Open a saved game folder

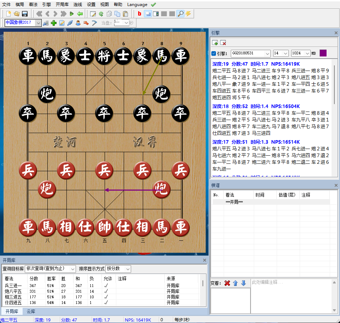[17, 14]
